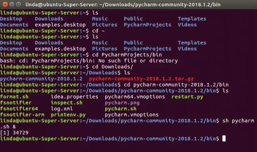
Task: Click format.sh in the bin listing
Action: (14, 97)
